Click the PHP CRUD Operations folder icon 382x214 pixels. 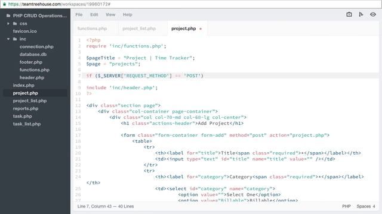(x=8, y=15)
